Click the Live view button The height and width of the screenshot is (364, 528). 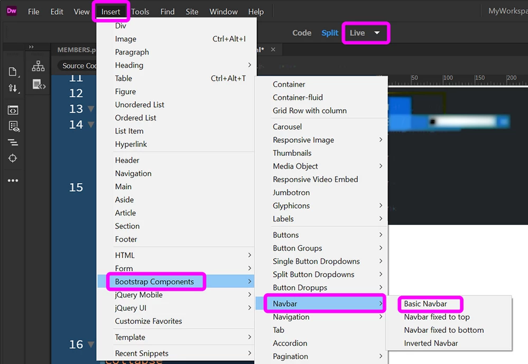357,33
